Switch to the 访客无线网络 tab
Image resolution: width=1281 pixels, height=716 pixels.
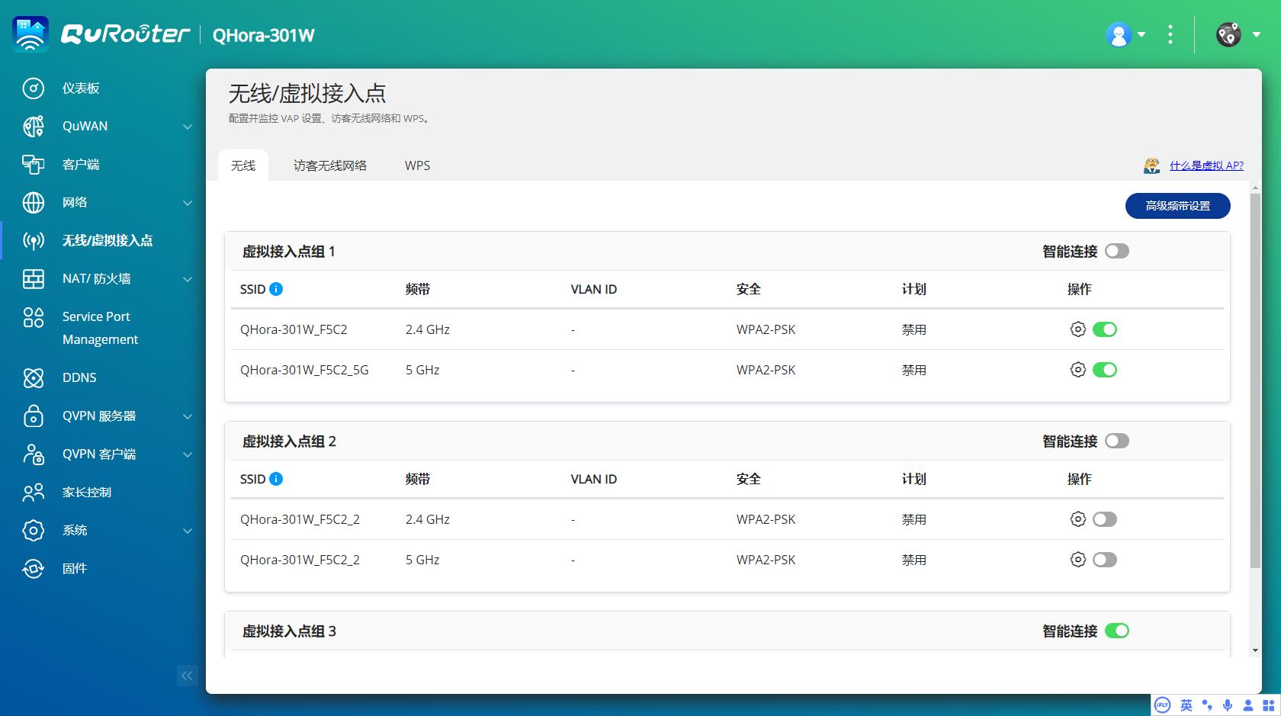click(x=330, y=165)
